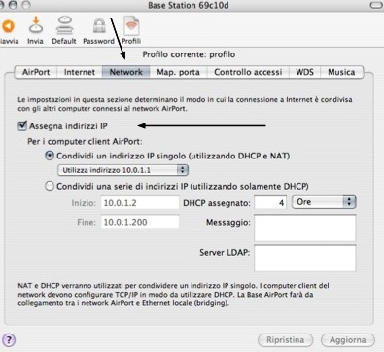Switch to the Internet tab

[x=80, y=72]
